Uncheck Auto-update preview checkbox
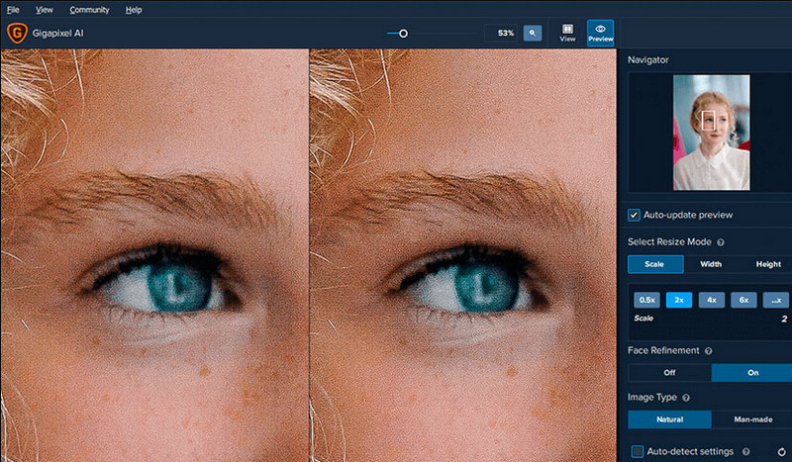This screenshot has width=792, height=462. (634, 215)
